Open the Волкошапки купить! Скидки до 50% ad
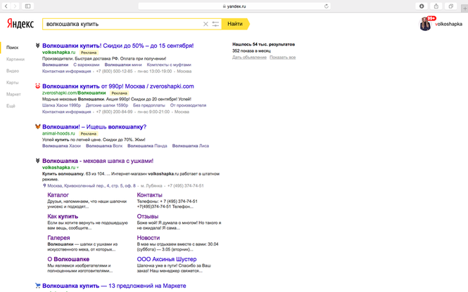This screenshot has width=468, height=292. (x=118, y=46)
